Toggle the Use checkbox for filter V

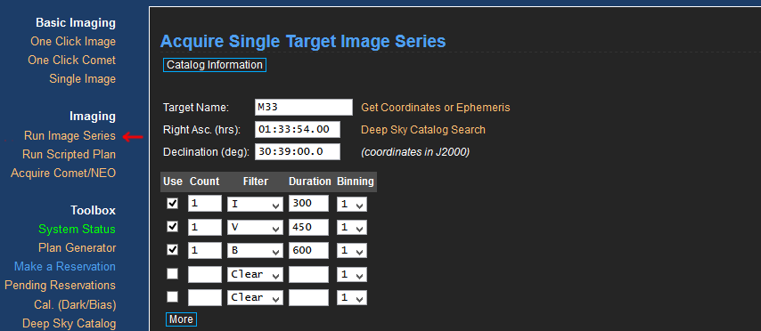tap(172, 227)
